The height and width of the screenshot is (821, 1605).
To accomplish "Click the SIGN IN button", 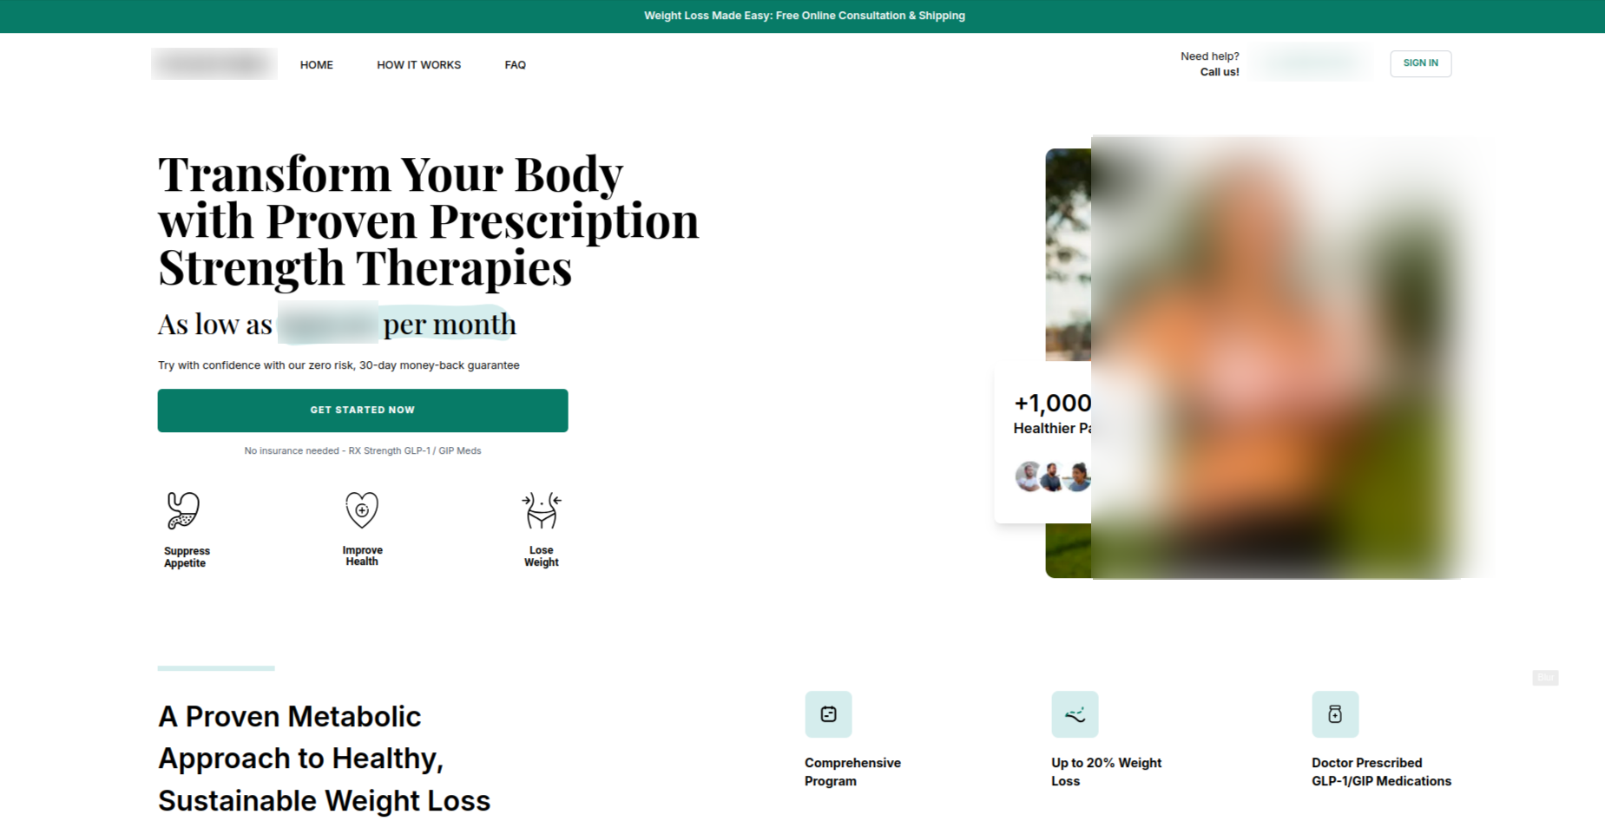I will coord(1420,63).
